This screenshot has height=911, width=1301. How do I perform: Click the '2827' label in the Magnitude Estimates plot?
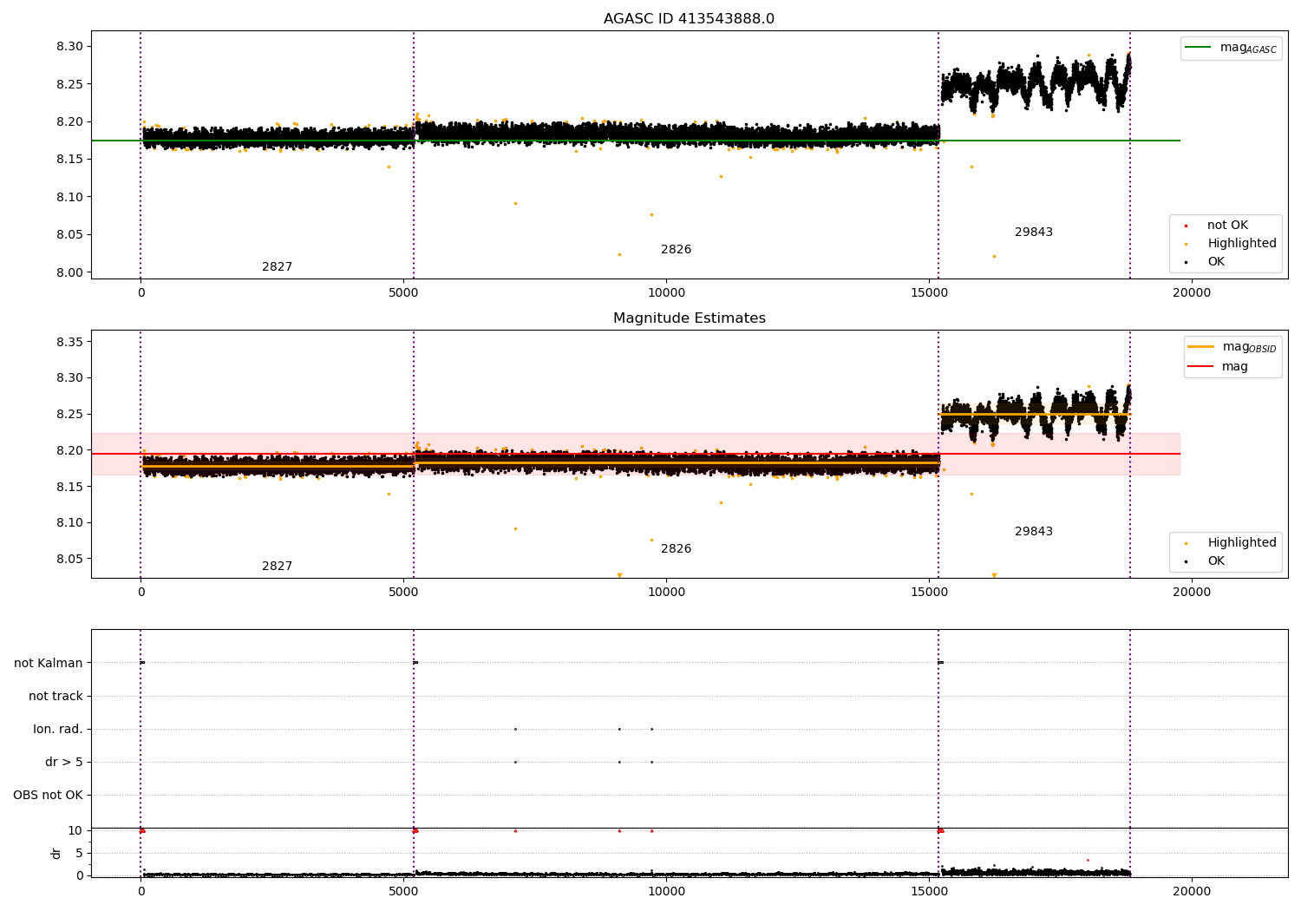277,567
